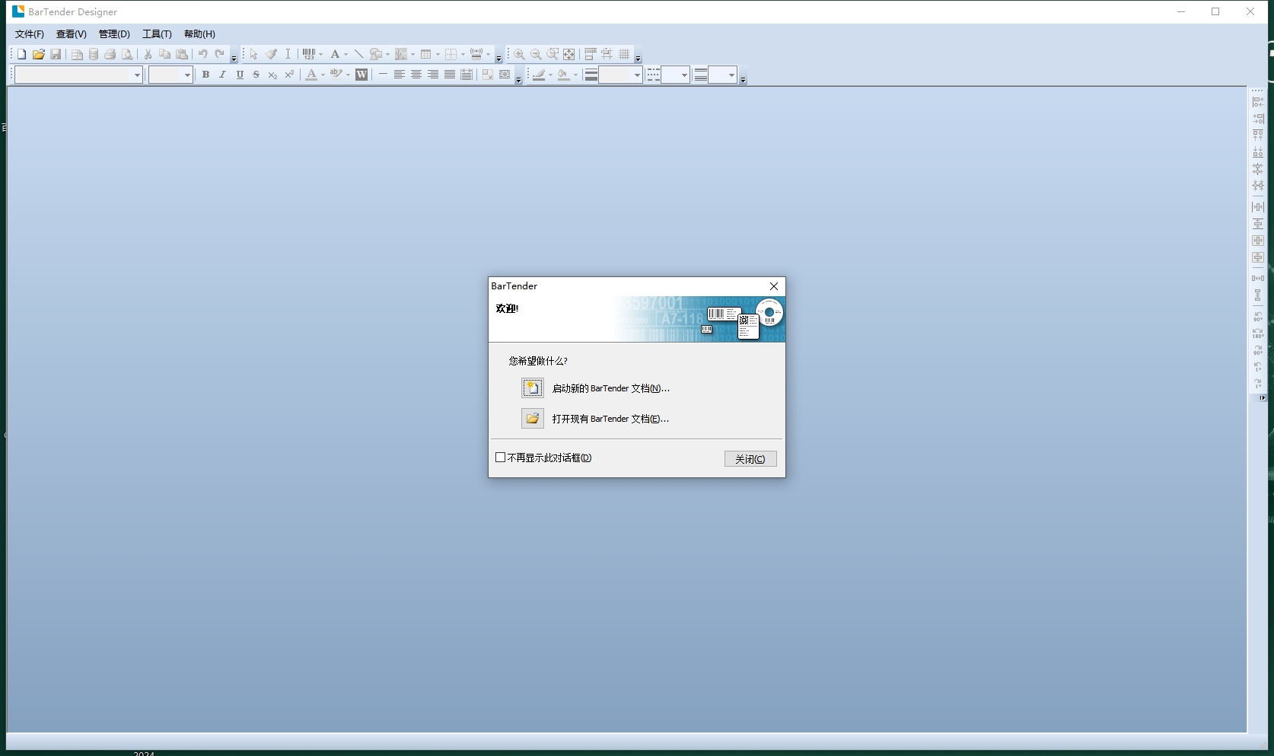Click the 关闭(C) button
The image size is (1274, 756).
click(750, 459)
